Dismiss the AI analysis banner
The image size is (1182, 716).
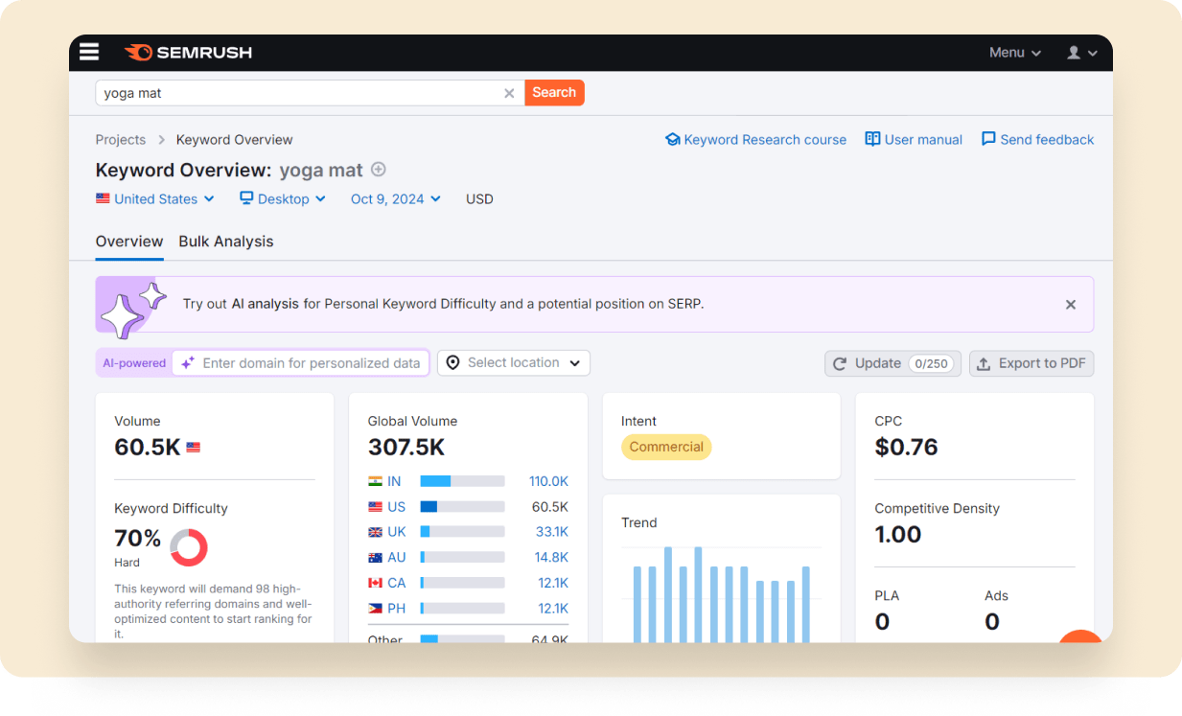[x=1070, y=305]
